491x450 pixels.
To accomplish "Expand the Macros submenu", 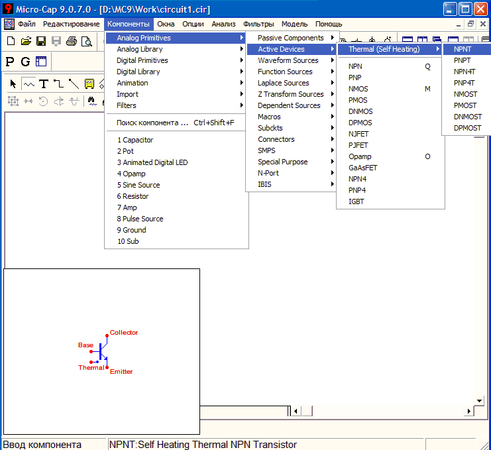I will 292,117.
